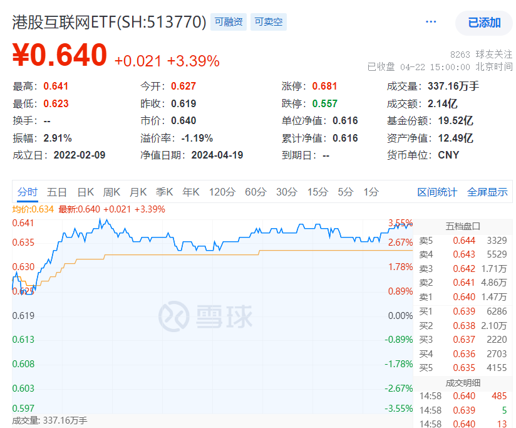Select the 卖1 order row at 0.640
Viewport: 516px width, 428px height.
463,297
